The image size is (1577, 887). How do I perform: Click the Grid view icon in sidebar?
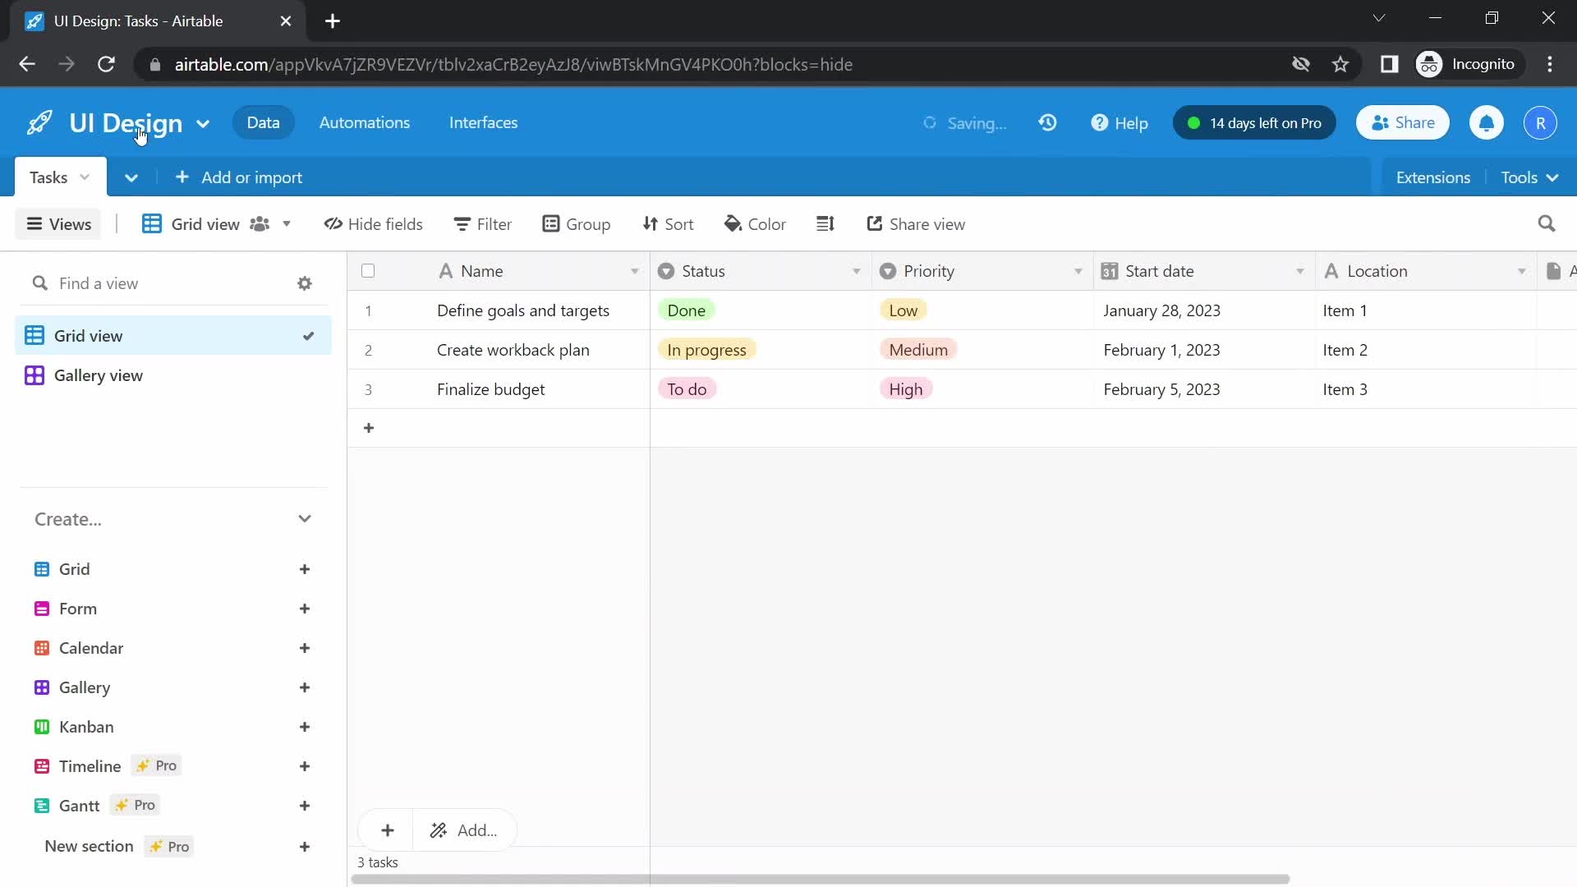tap(37, 334)
